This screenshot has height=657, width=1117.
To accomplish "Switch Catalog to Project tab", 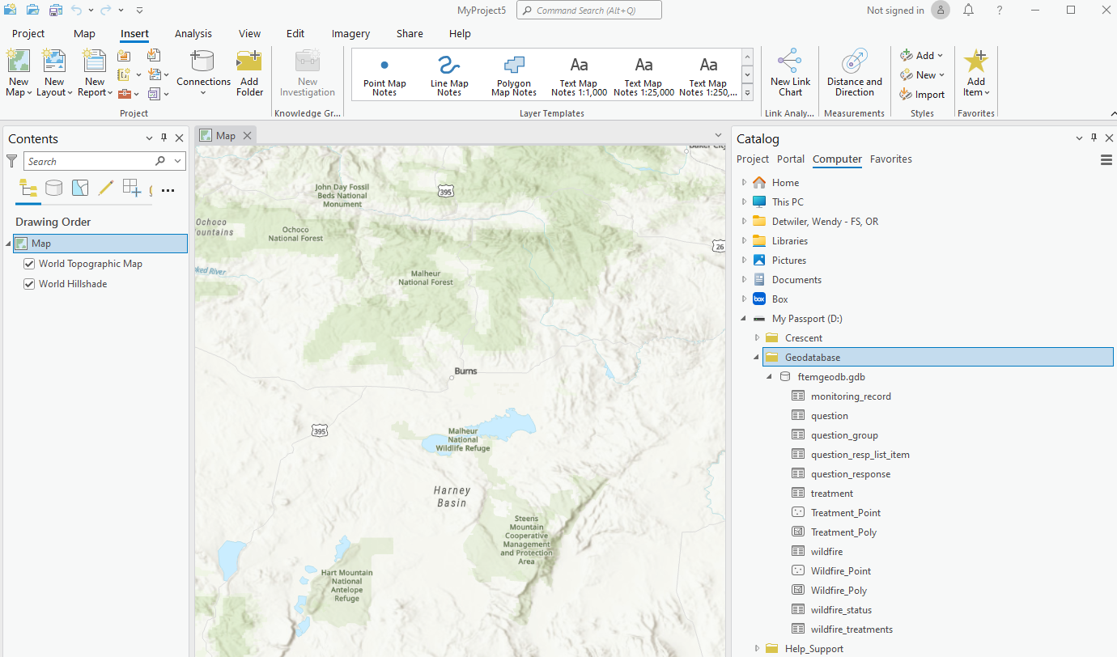I will point(753,159).
